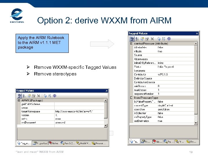Click the edit notes icon in the left Tagged Values toolbar
This screenshot has height=156, width=208.
point(34,96)
